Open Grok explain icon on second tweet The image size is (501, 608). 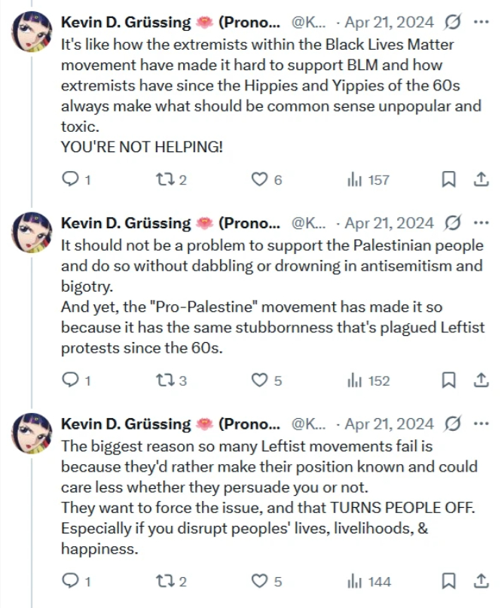(x=453, y=223)
